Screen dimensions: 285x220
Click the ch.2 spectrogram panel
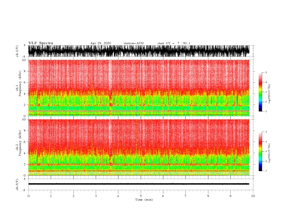(139, 147)
